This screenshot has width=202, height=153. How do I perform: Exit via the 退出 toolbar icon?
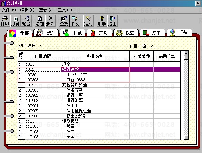[113, 21]
